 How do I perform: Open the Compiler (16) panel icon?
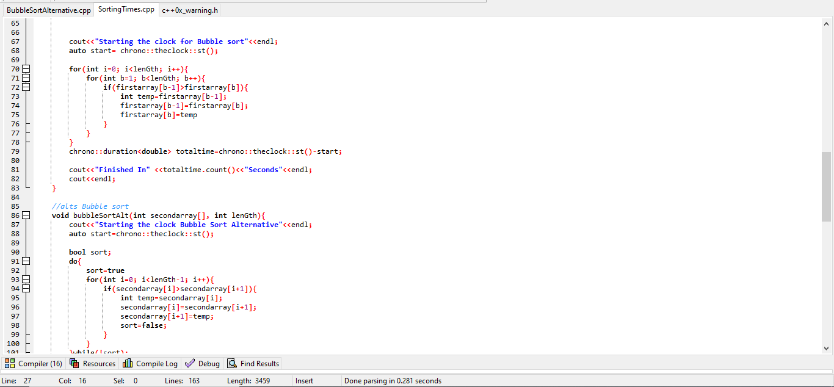(x=10, y=363)
